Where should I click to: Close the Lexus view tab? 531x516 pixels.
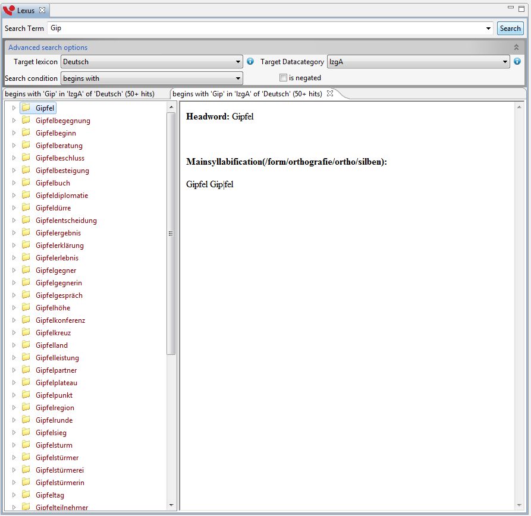(x=42, y=11)
